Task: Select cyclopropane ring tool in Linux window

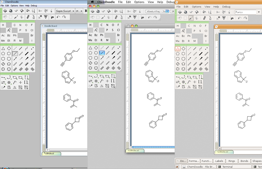Action: pyautogui.click(x=178, y=49)
